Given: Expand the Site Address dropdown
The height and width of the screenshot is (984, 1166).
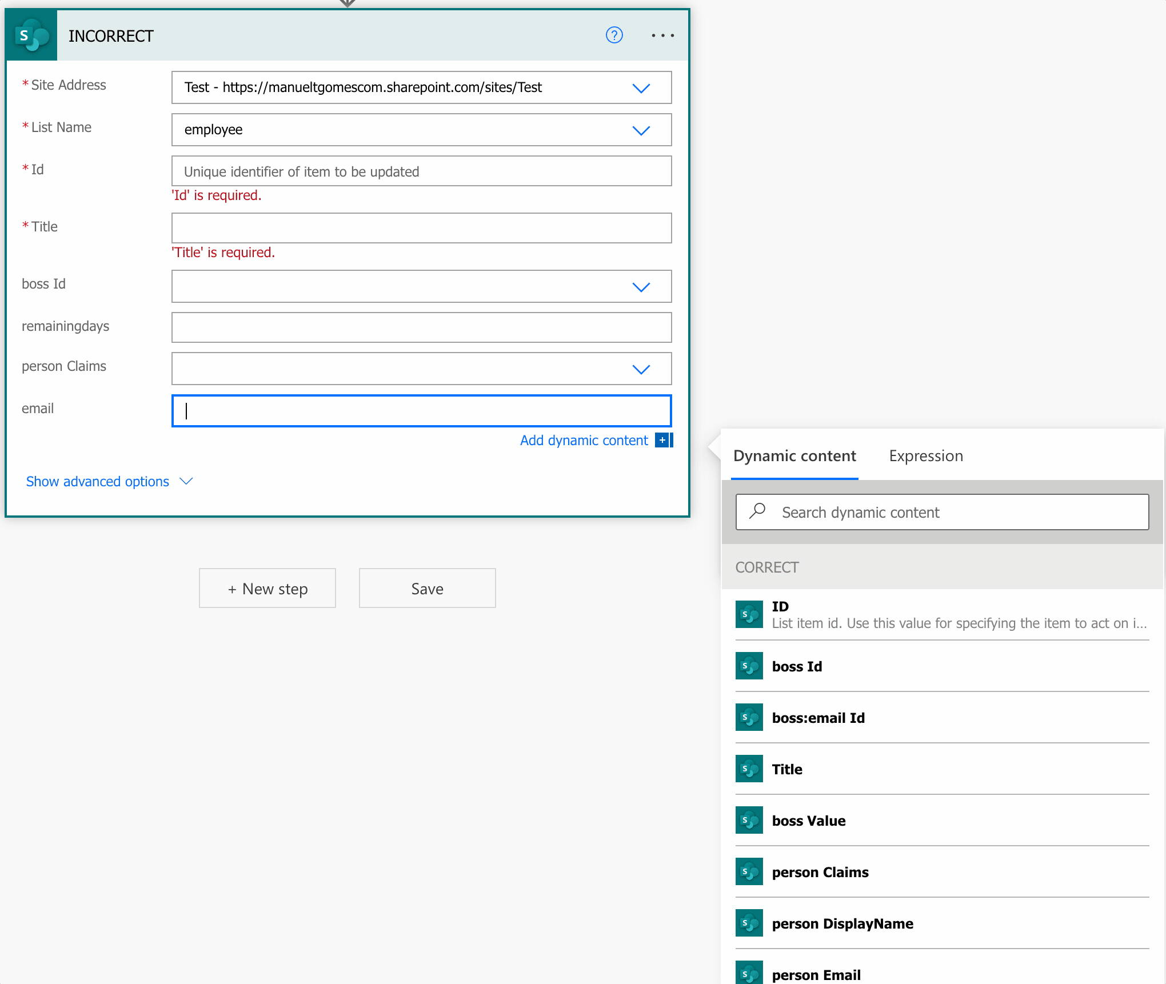Looking at the screenshot, I should (641, 88).
